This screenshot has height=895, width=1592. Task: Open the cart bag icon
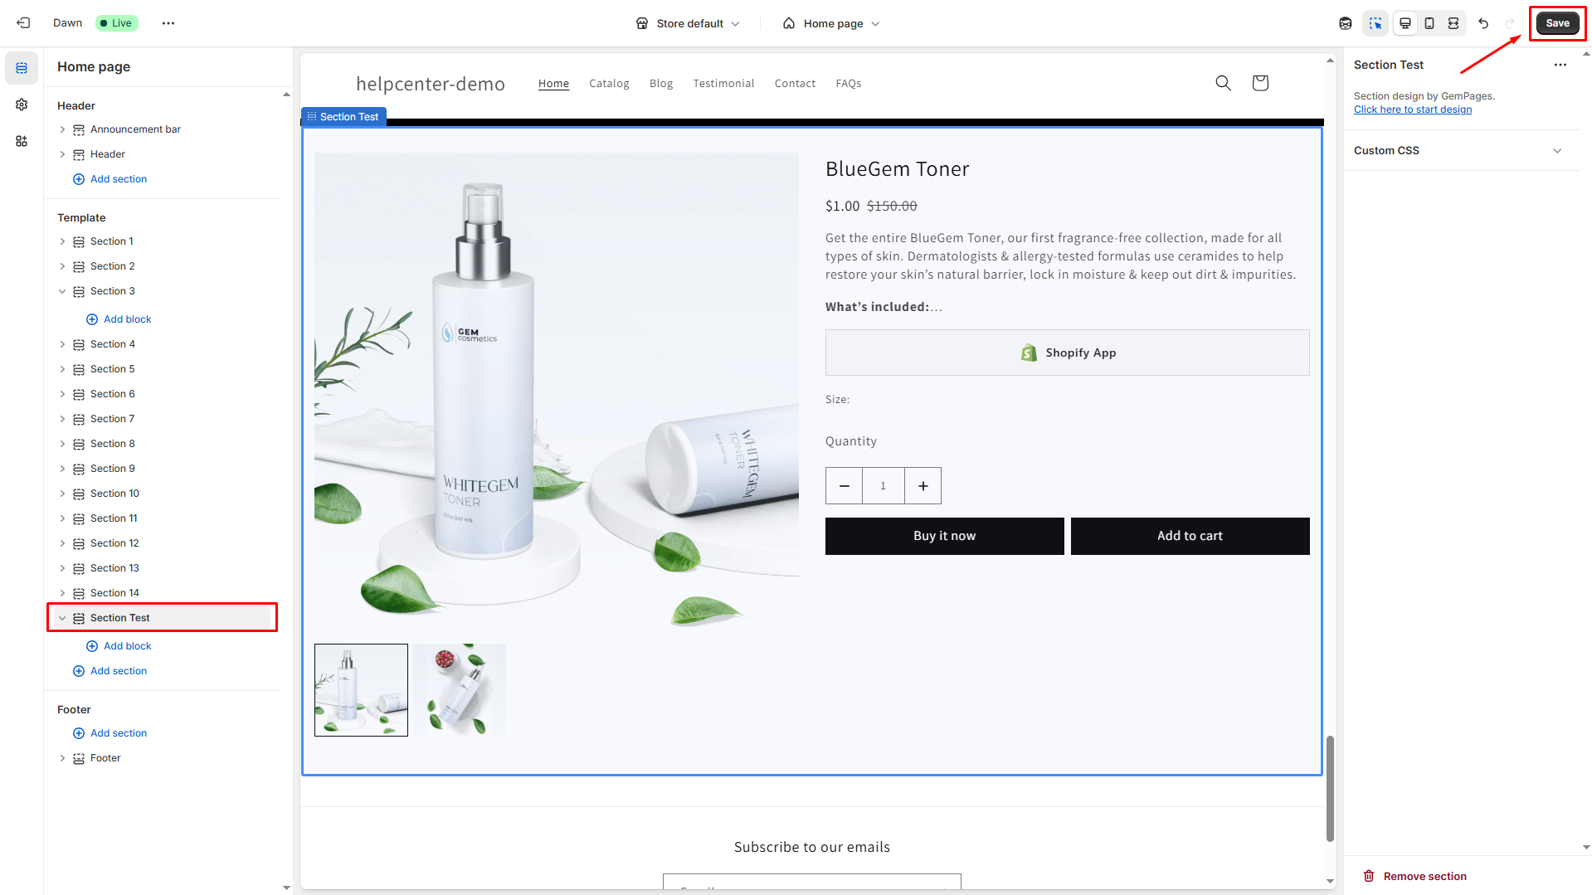(x=1260, y=83)
